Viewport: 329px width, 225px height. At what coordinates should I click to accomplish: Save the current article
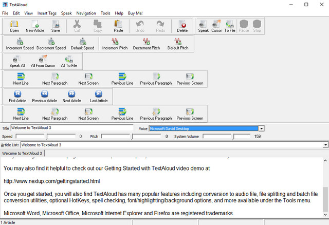click(x=56, y=26)
